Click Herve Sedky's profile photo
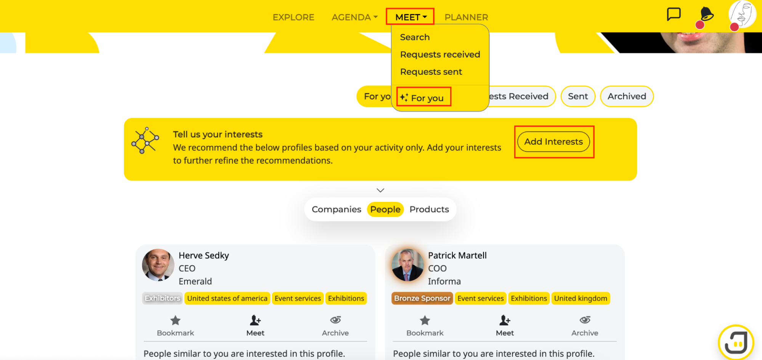The width and height of the screenshot is (762, 360). [158, 265]
